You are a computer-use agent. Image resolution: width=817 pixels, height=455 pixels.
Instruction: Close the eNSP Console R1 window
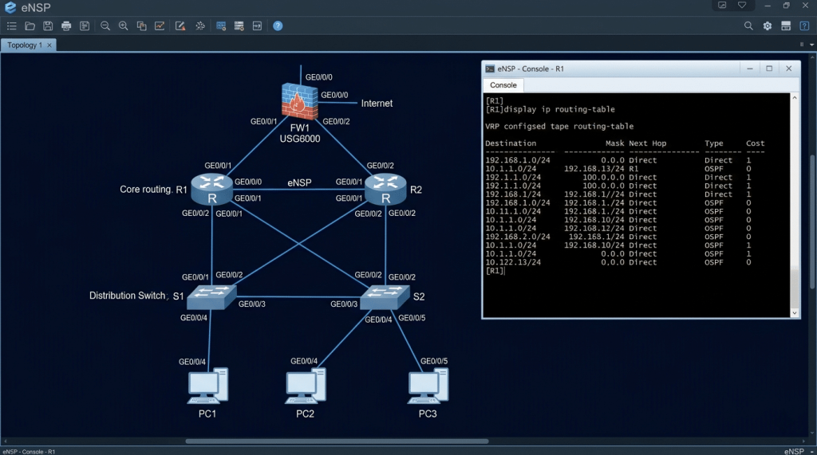click(789, 69)
